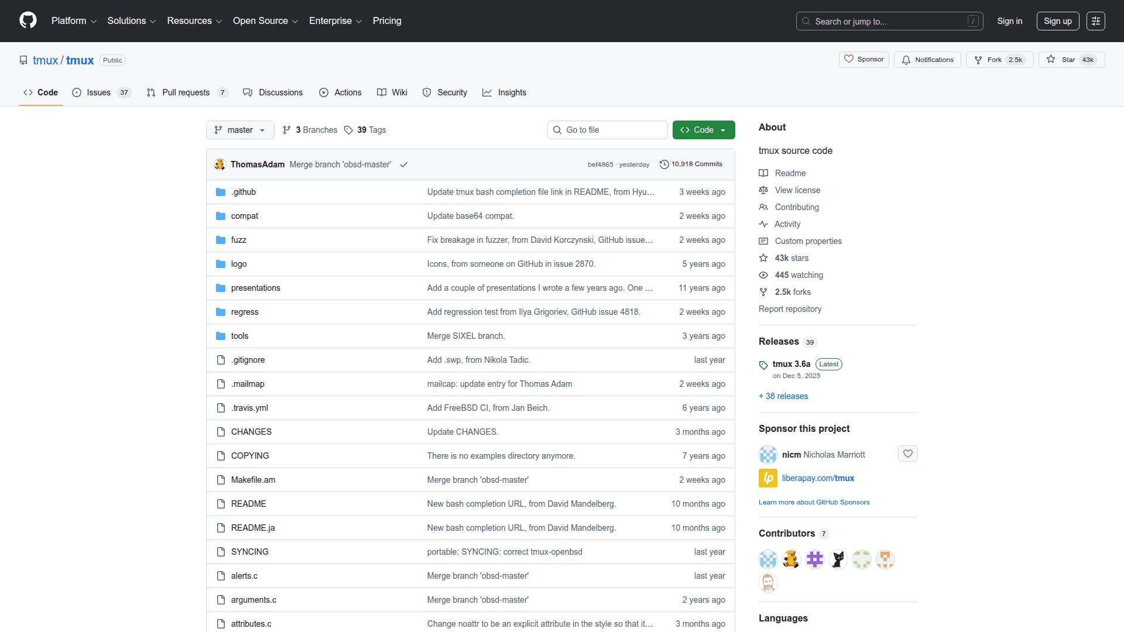Switch to the Actions tab

pos(340,92)
